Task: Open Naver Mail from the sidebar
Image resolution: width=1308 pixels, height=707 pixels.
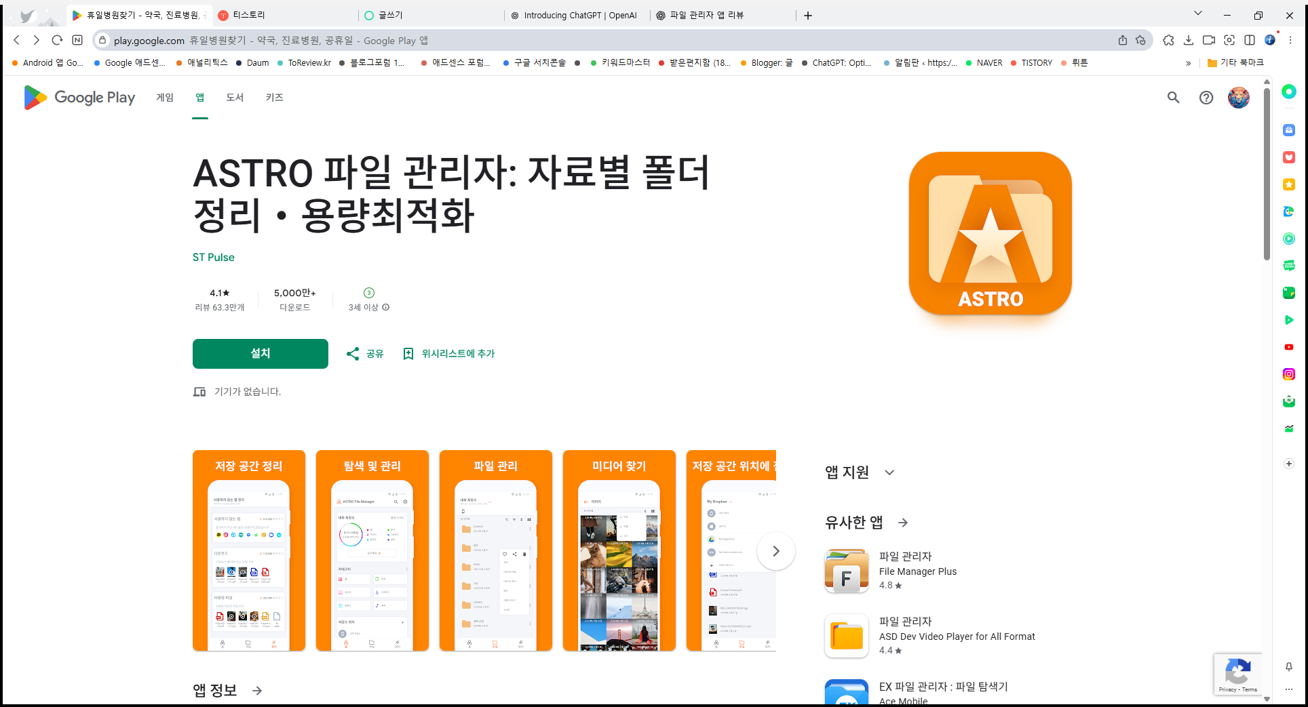Action: [1289, 401]
